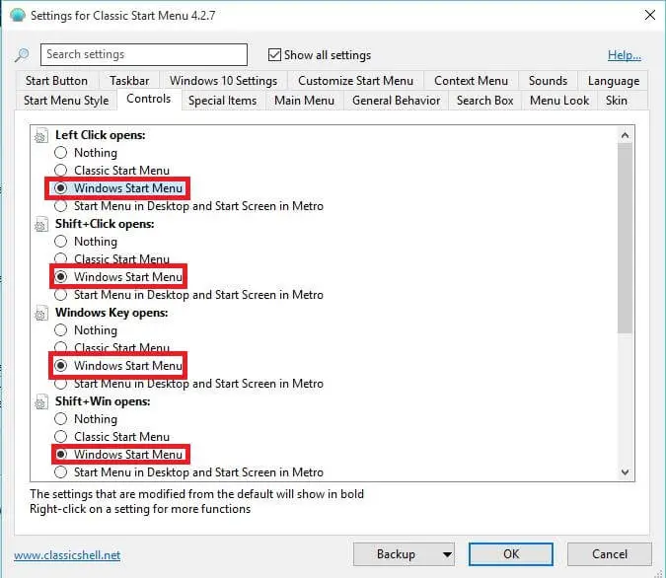This screenshot has height=578, width=666.
Task: Choose Start Menu in Desktop under Left Click opens
Action: 61,206
